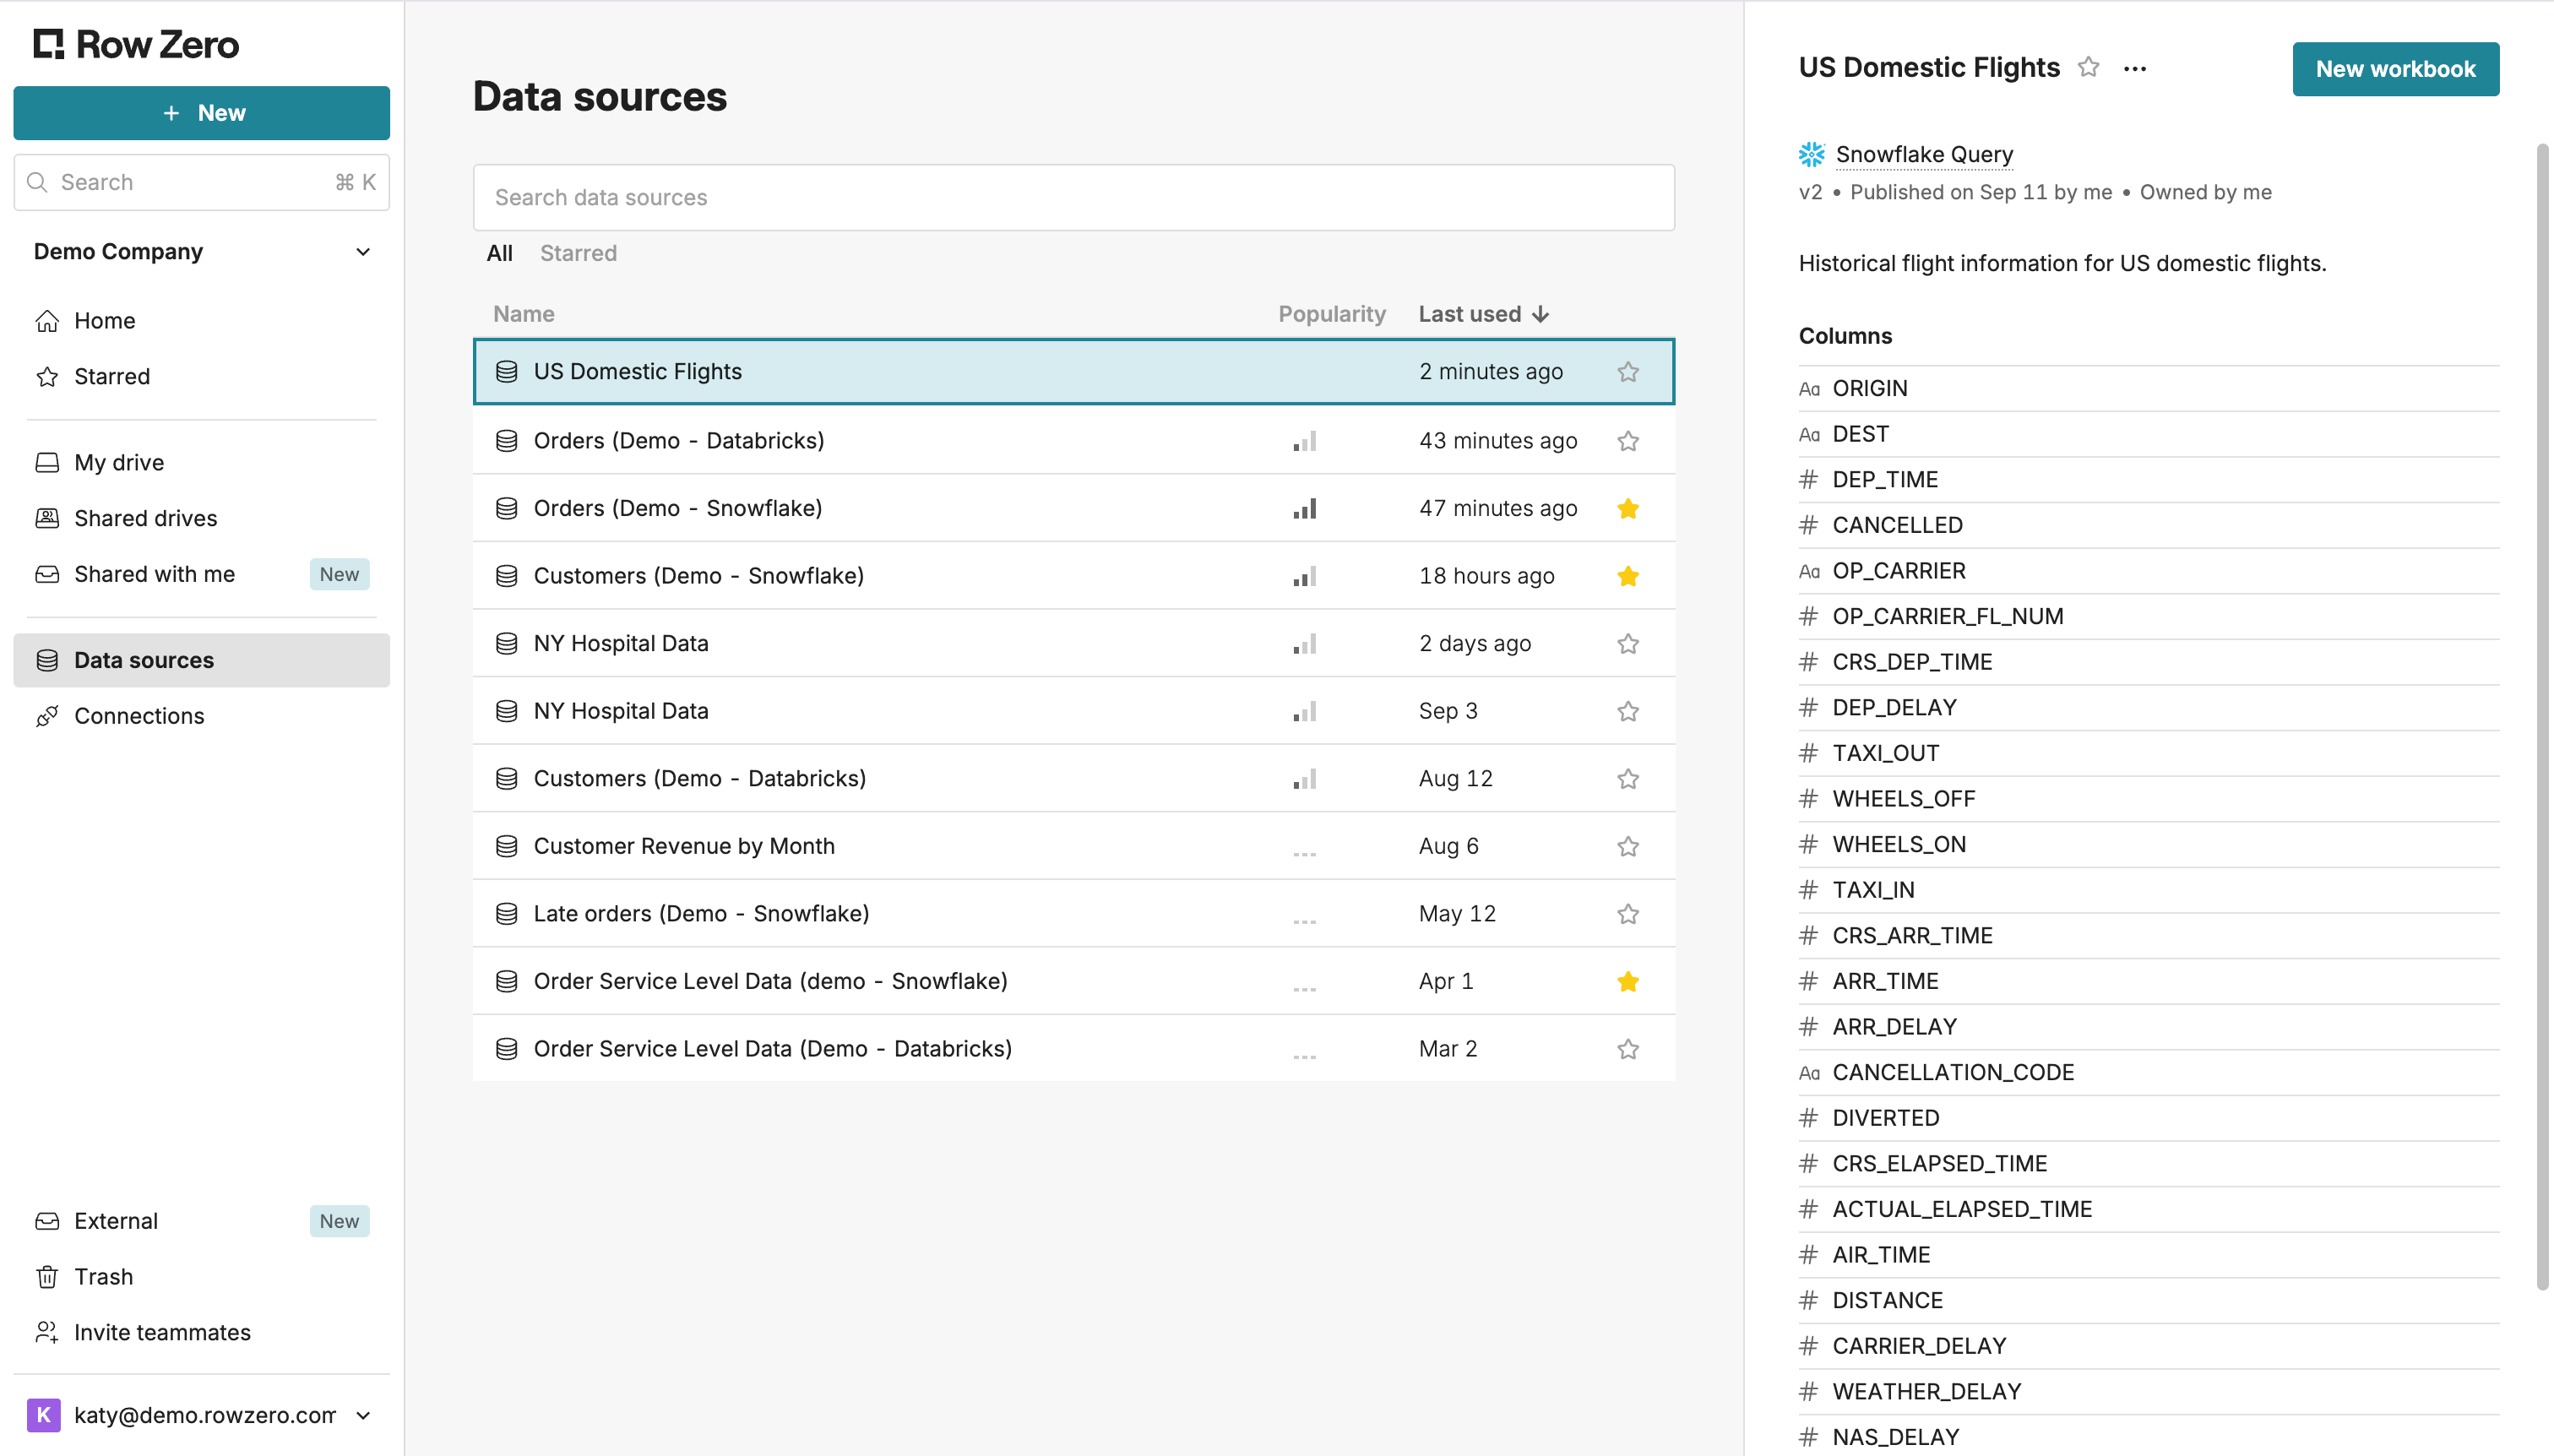Click the number type icon beside DEP_TIME
This screenshot has height=1456, width=2554.
pyautogui.click(x=1808, y=479)
